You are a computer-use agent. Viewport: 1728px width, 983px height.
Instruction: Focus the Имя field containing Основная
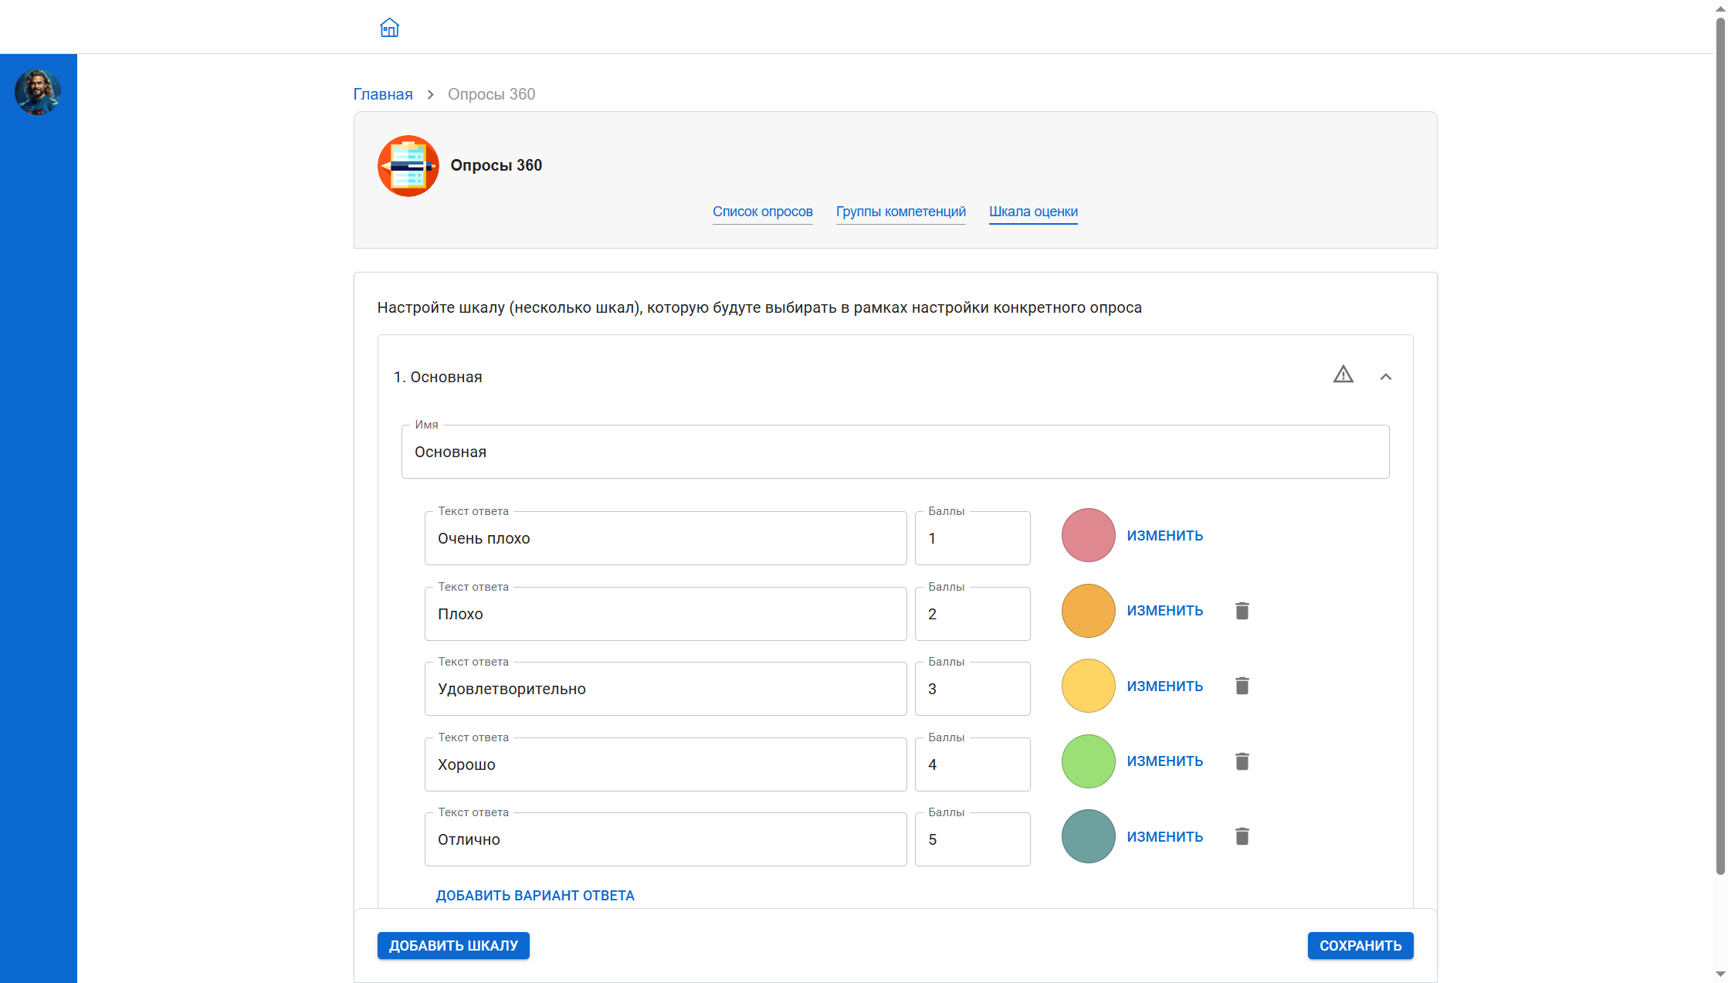[x=894, y=453]
